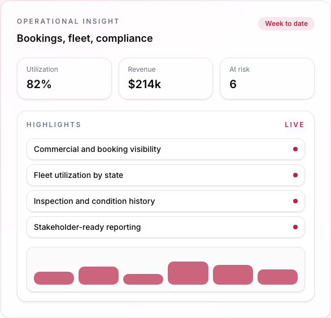331x318 pixels.
Task: Click the red dot on Inspection and condition history
Action: [295, 201]
